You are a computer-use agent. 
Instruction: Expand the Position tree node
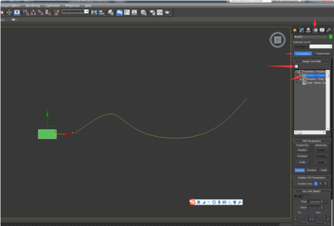(x=301, y=76)
